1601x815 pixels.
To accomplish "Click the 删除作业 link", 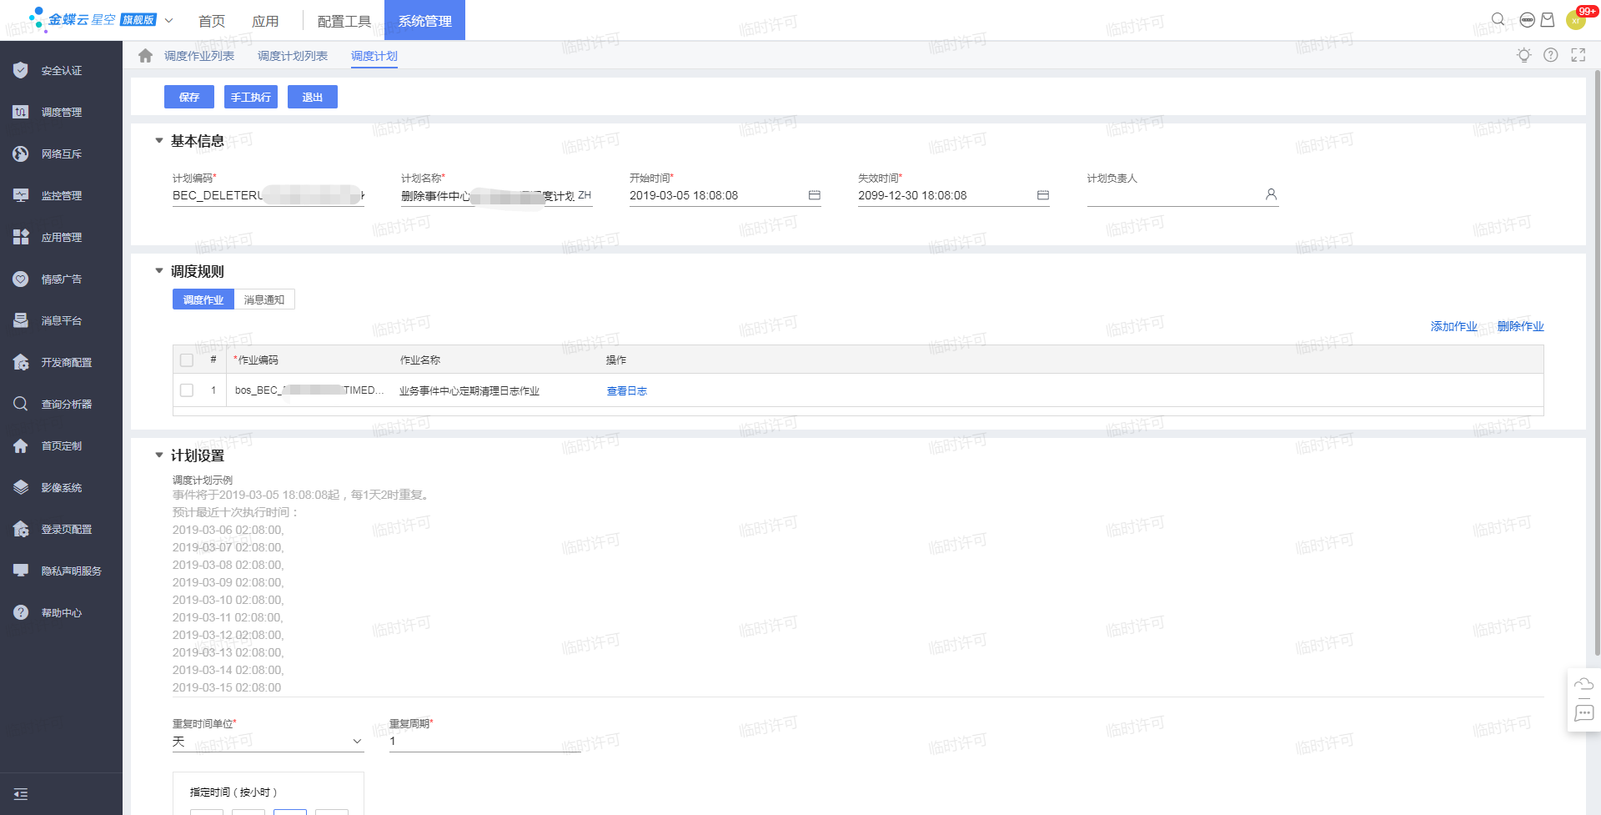I will [1521, 326].
